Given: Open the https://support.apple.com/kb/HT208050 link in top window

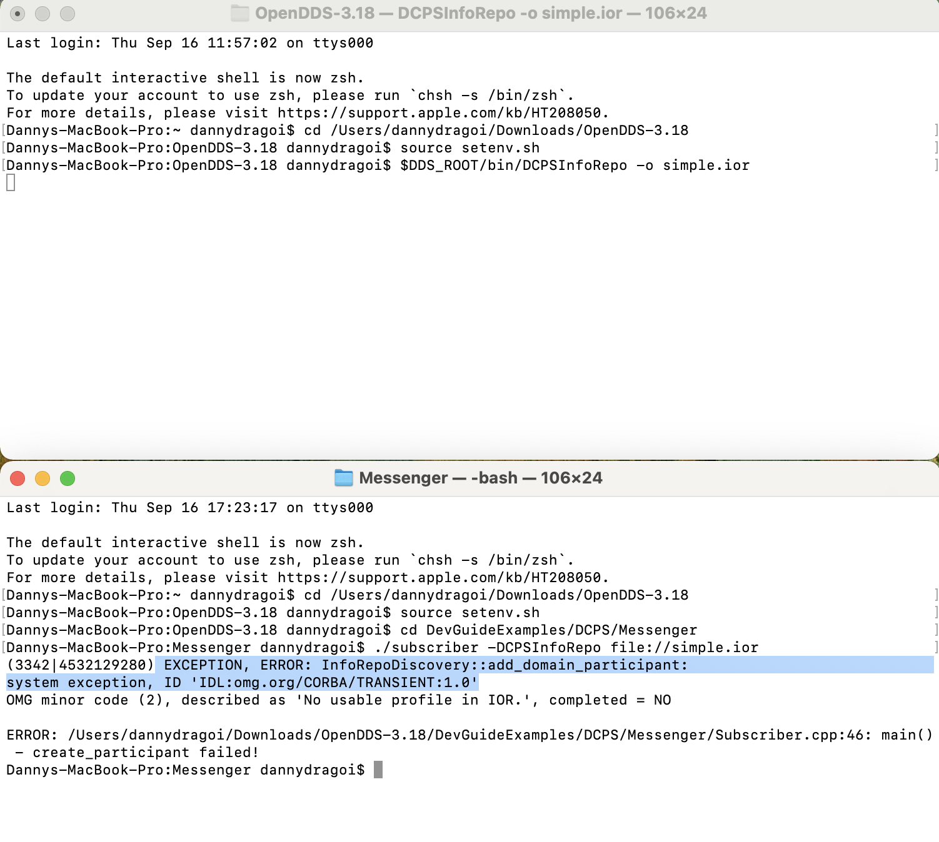Looking at the screenshot, I should (441, 113).
